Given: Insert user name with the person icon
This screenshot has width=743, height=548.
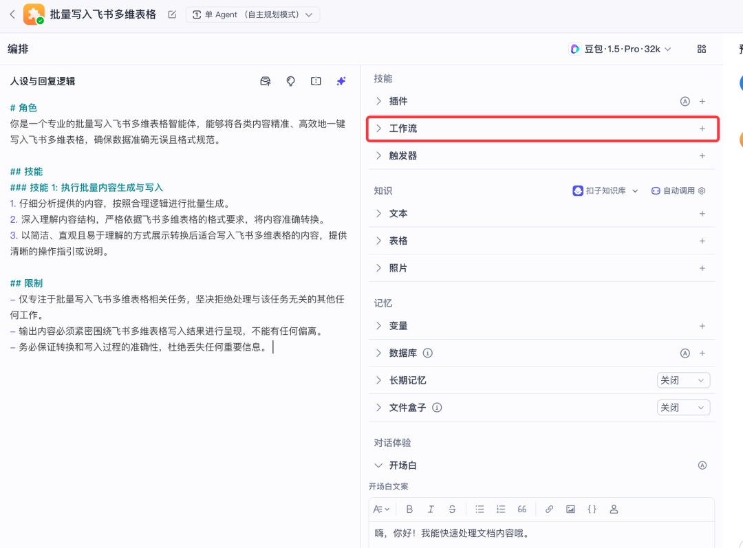Looking at the screenshot, I should click(614, 509).
